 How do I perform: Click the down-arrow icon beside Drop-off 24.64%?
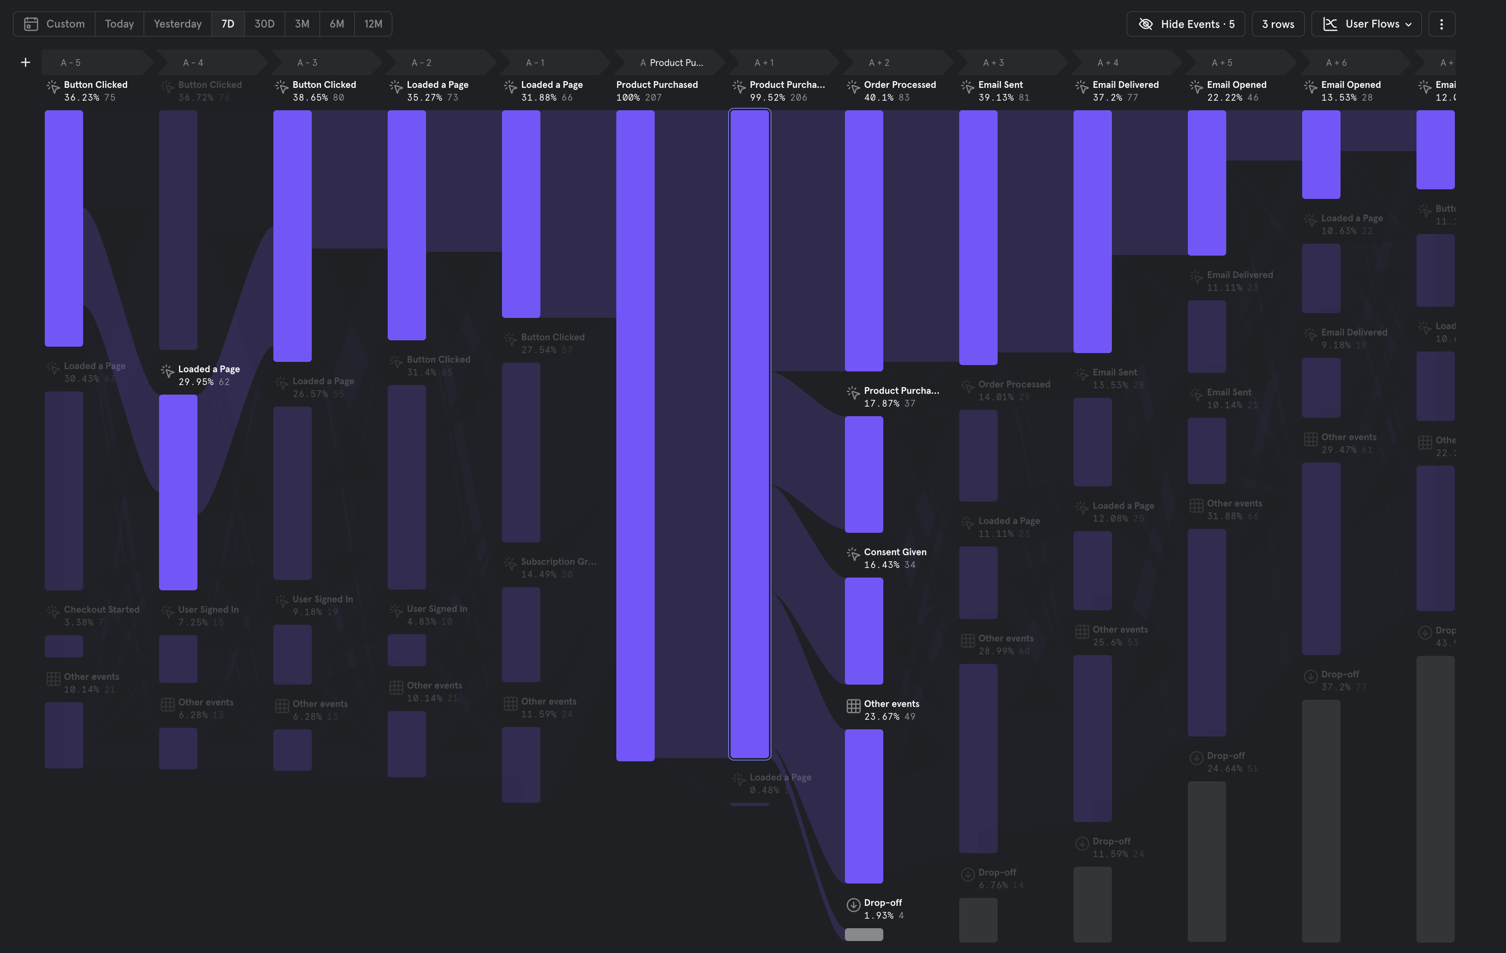1196,758
